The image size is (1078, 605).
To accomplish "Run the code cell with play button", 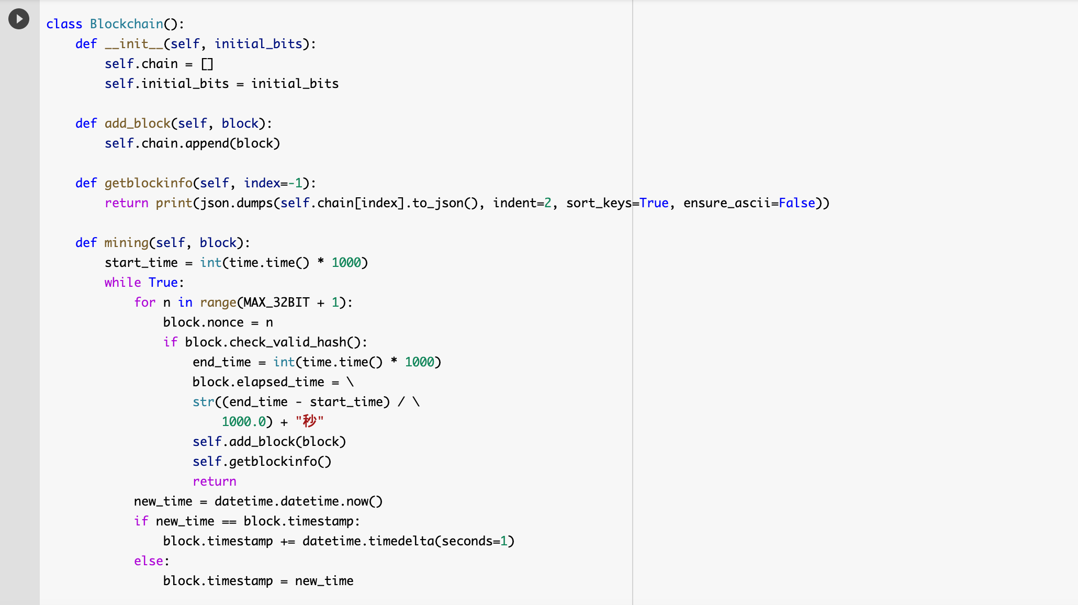I will pyautogui.click(x=19, y=19).
